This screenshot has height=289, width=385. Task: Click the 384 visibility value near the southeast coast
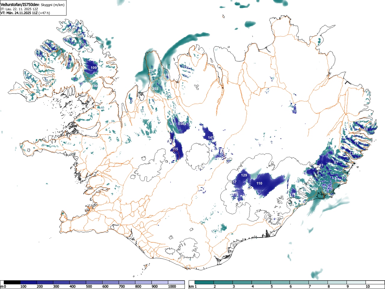(315, 189)
